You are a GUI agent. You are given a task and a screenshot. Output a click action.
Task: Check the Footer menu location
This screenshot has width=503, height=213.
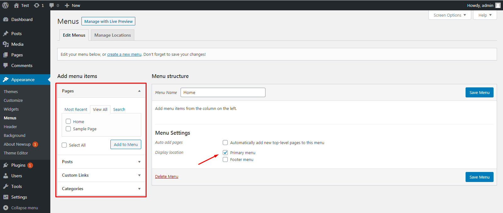point(225,159)
